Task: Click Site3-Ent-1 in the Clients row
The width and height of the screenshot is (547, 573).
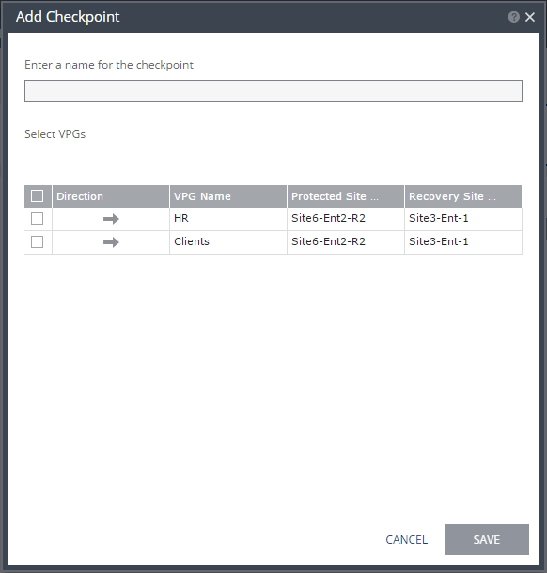Action: click(x=438, y=241)
